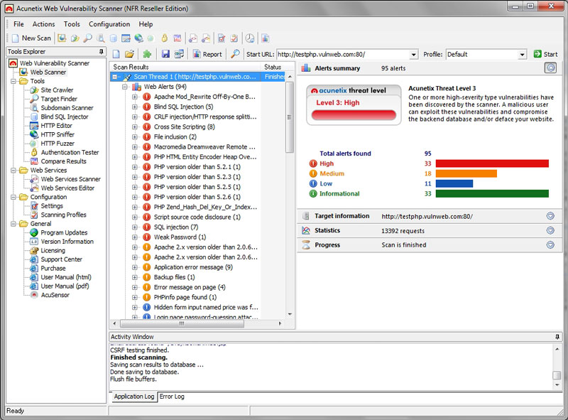Select the HTTP Fuzzer tool
Viewport: 568px width, 420px height.
pyautogui.click(x=57, y=144)
